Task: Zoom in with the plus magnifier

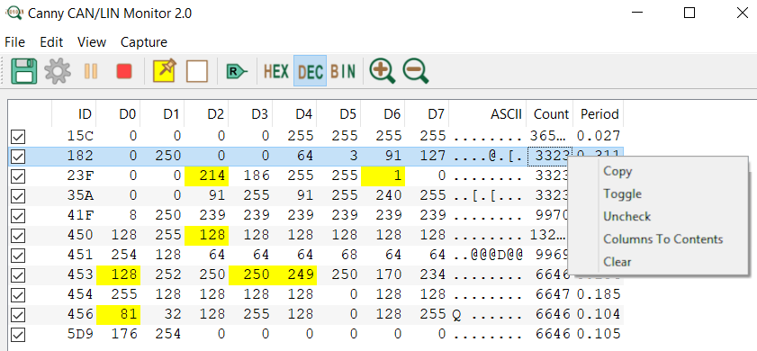Action: click(x=383, y=71)
